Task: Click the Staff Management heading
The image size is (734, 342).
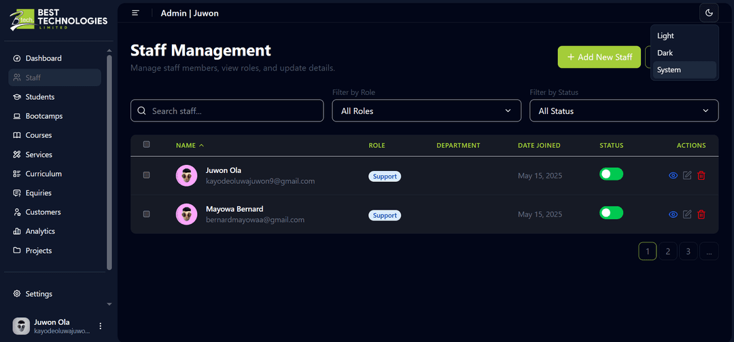Action: (200, 50)
